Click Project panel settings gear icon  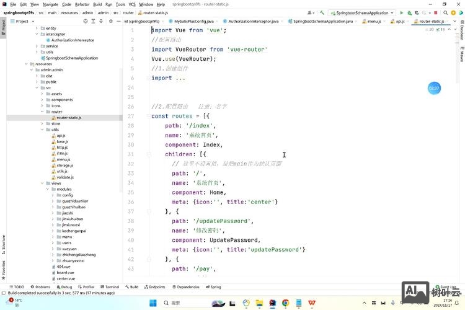[110, 21]
